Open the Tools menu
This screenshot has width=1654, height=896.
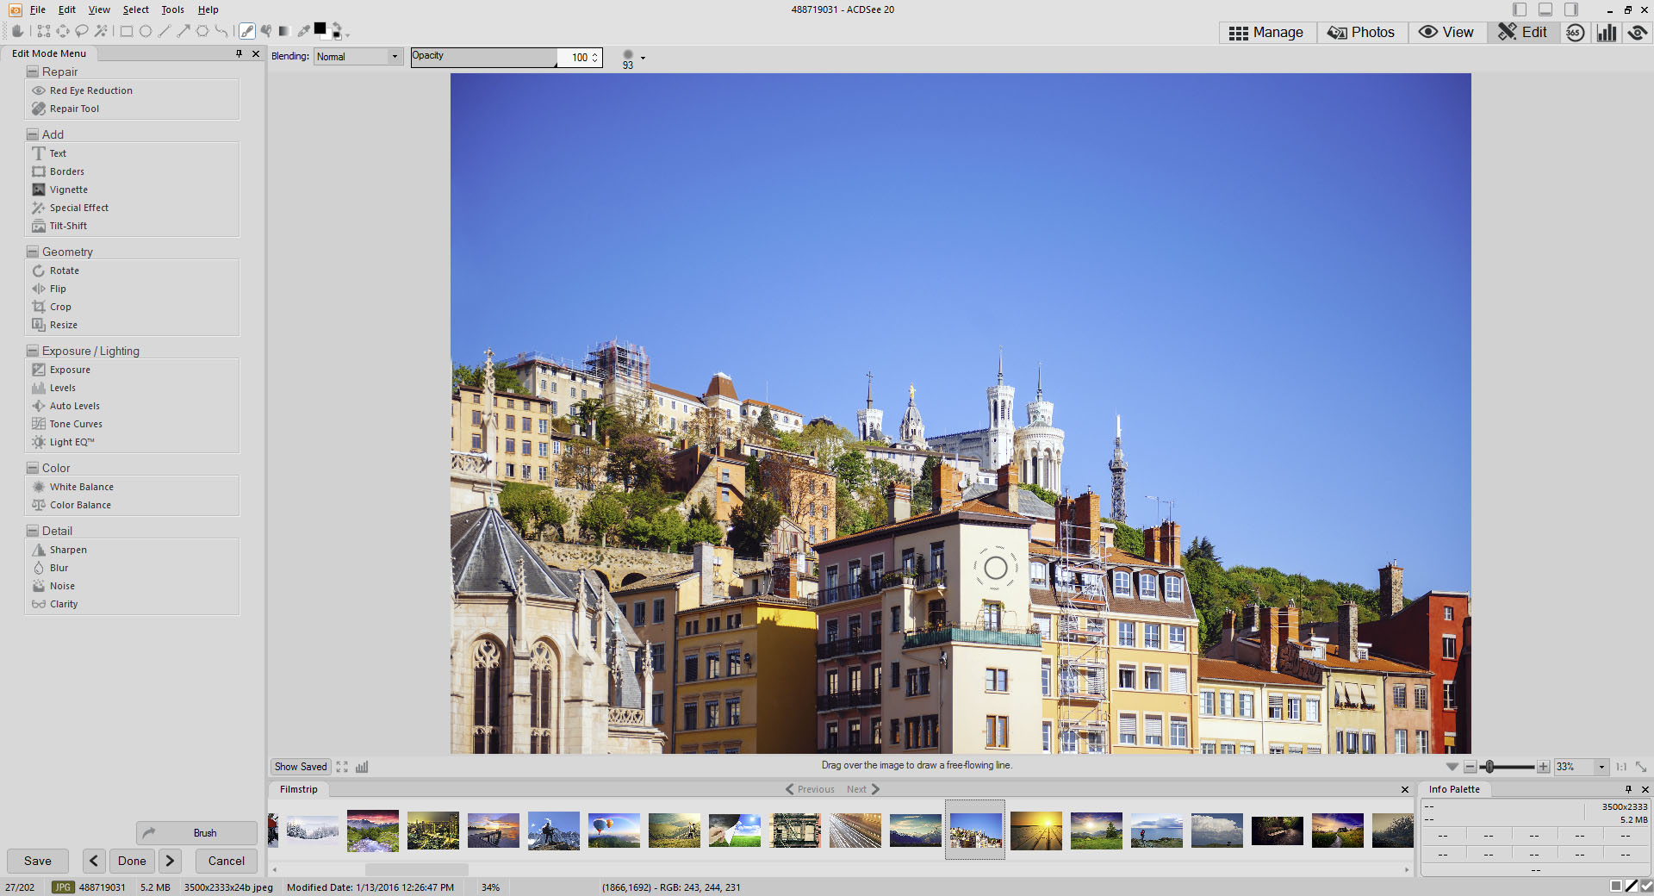(x=172, y=9)
